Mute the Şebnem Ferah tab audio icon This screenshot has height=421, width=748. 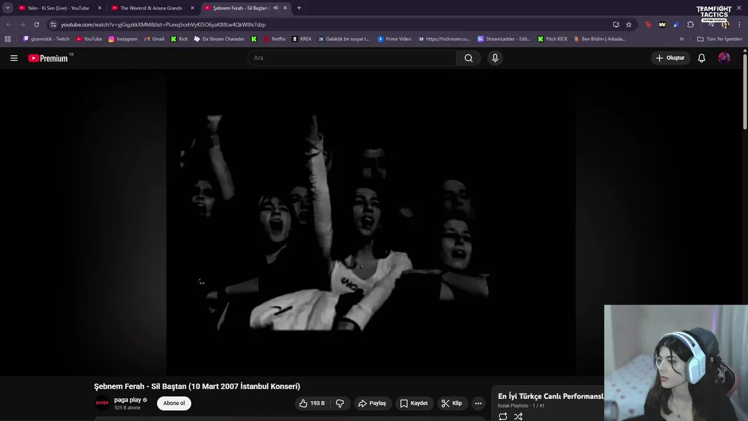click(275, 8)
